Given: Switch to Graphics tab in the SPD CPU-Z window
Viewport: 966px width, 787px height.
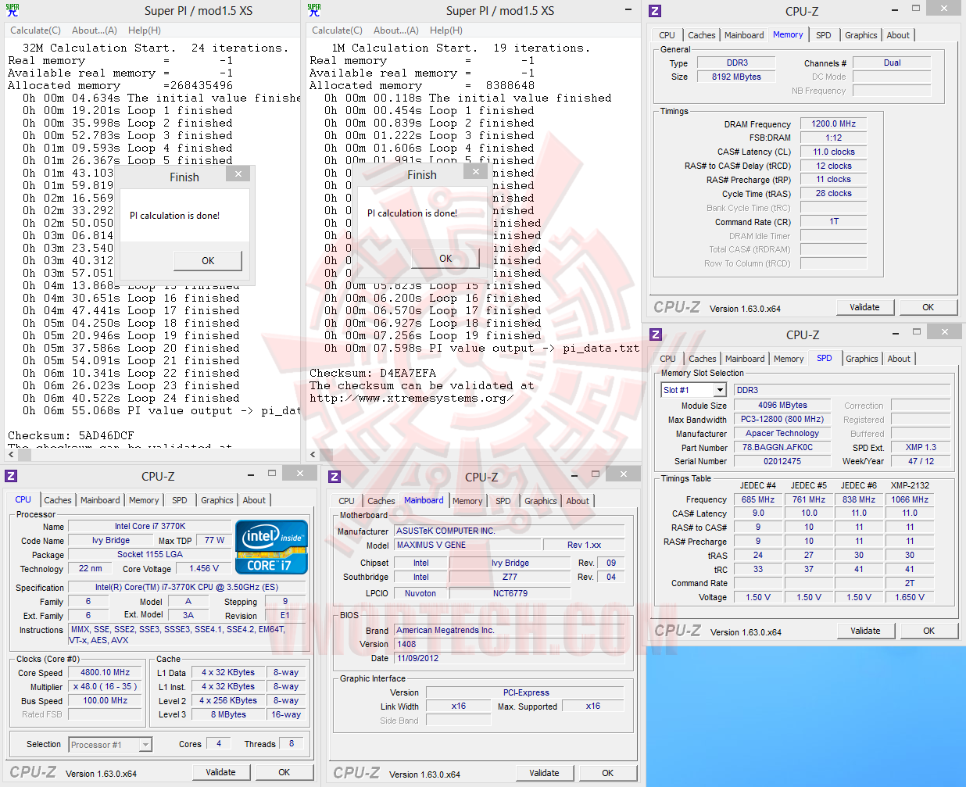Looking at the screenshot, I should (x=862, y=359).
